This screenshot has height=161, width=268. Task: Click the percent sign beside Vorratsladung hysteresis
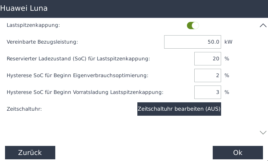227,92
